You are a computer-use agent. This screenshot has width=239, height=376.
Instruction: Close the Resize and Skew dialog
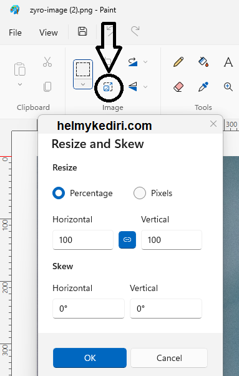pyautogui.click(x=213, y=124)
